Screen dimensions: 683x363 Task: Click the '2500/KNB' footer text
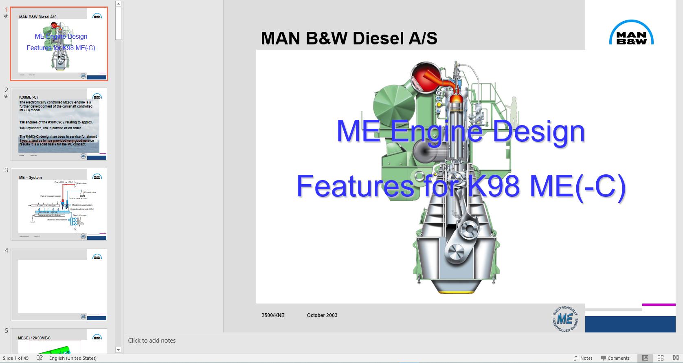273,315
